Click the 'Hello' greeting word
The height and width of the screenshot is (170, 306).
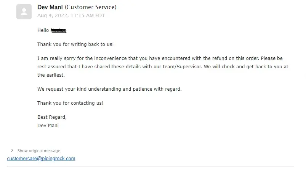(x=43, y=30)
